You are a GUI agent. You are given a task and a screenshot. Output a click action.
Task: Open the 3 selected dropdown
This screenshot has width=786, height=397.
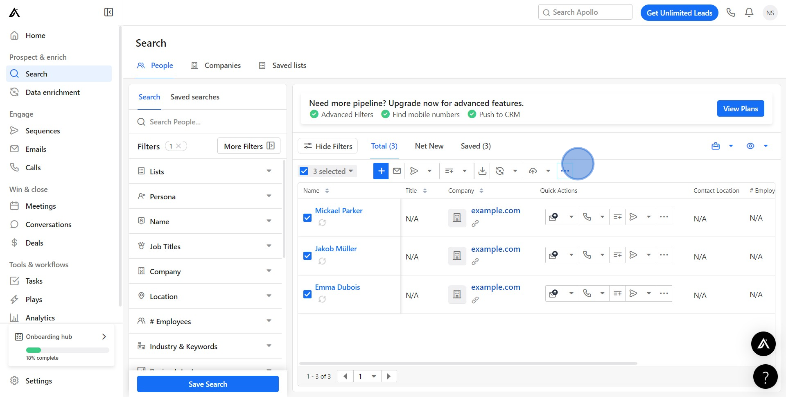[333, 171]
